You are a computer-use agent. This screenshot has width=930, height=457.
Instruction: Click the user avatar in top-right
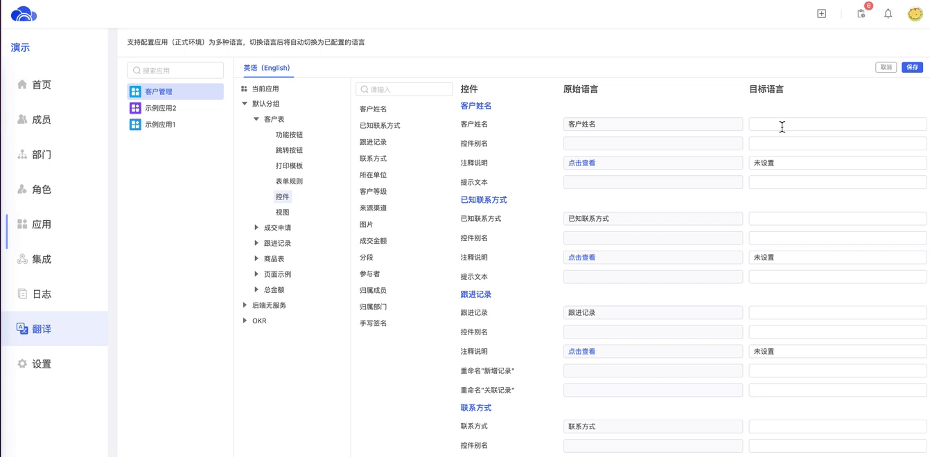[915, 14]
